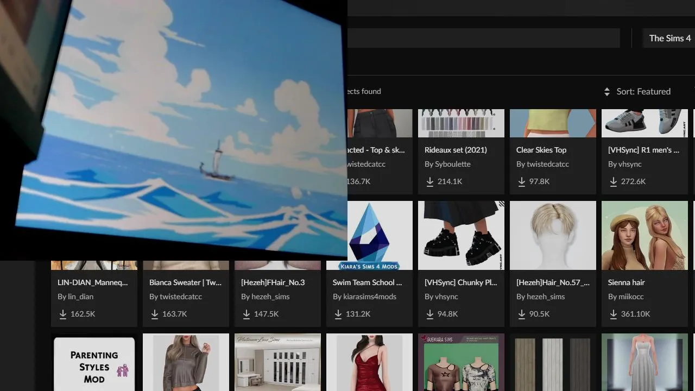The height and width of the screenshot is (391, 695).
Task: Open blonde short hair thumbnail by hezeh_sims
Action: pos(553,235)
